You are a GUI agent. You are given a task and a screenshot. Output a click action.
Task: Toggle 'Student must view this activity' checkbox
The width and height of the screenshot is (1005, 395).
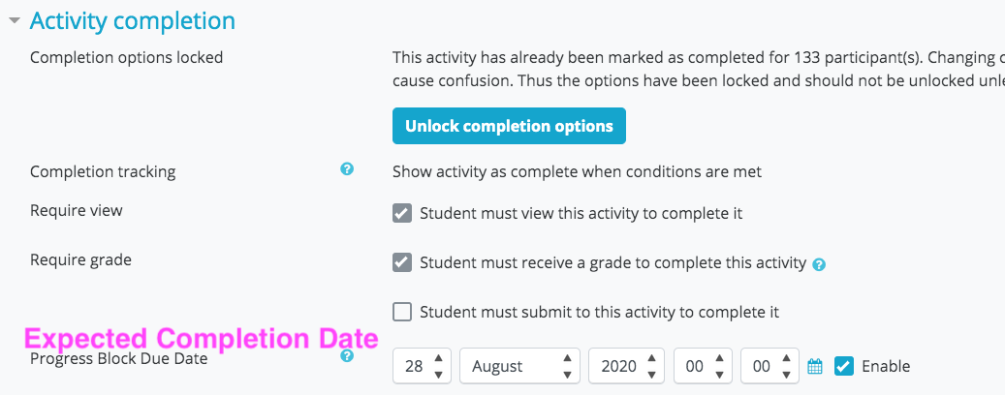pos(402,213)
